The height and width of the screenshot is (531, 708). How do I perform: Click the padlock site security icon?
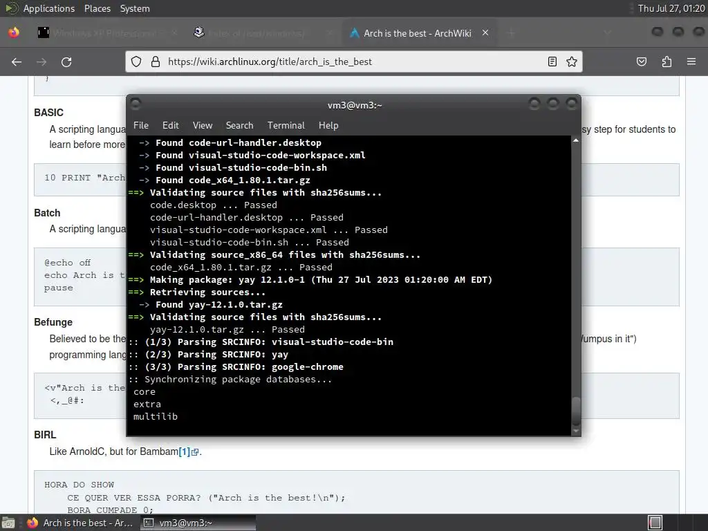click(156, 62)
